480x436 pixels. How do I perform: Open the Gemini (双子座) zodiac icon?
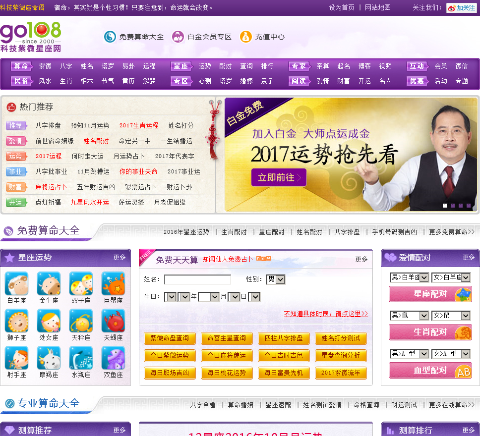[81, 283]
